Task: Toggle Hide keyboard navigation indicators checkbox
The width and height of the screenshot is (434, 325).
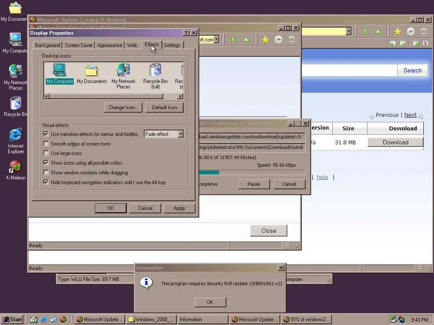Action: click(x=46, y=182)
